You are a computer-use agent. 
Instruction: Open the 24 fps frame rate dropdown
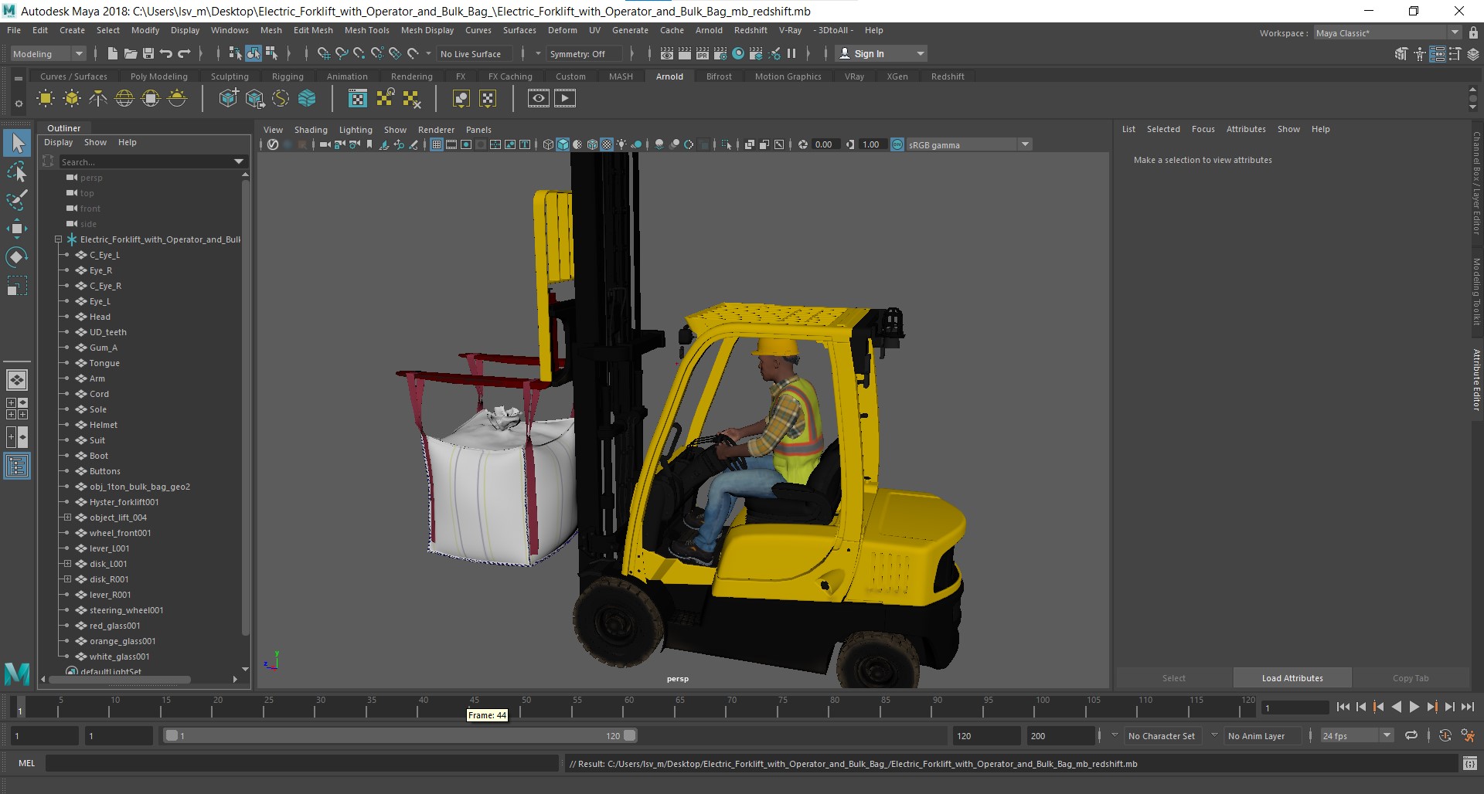click(x=1356, y=735)
